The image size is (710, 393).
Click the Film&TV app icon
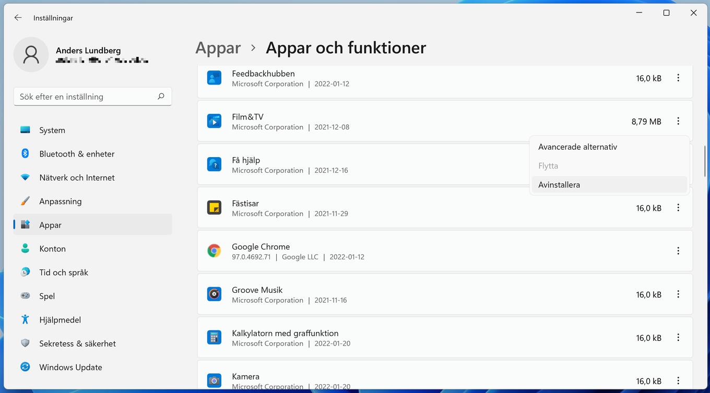point(214,121)
